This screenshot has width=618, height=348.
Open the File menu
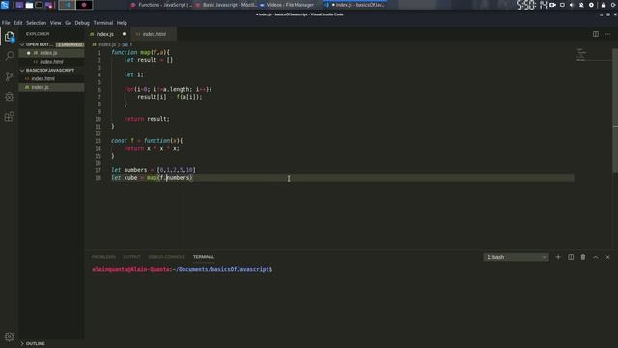coord(6,23)
